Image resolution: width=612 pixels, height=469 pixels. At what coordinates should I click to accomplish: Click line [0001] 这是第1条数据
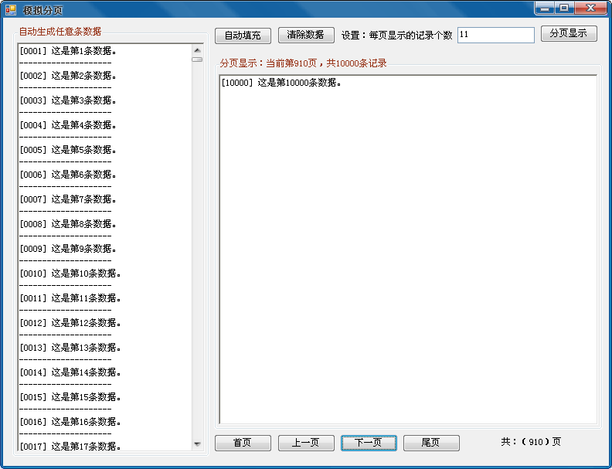pos(68,51)
